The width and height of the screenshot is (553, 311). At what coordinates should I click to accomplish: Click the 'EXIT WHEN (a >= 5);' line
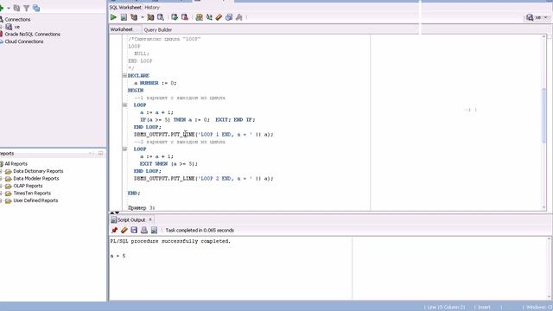168,163
